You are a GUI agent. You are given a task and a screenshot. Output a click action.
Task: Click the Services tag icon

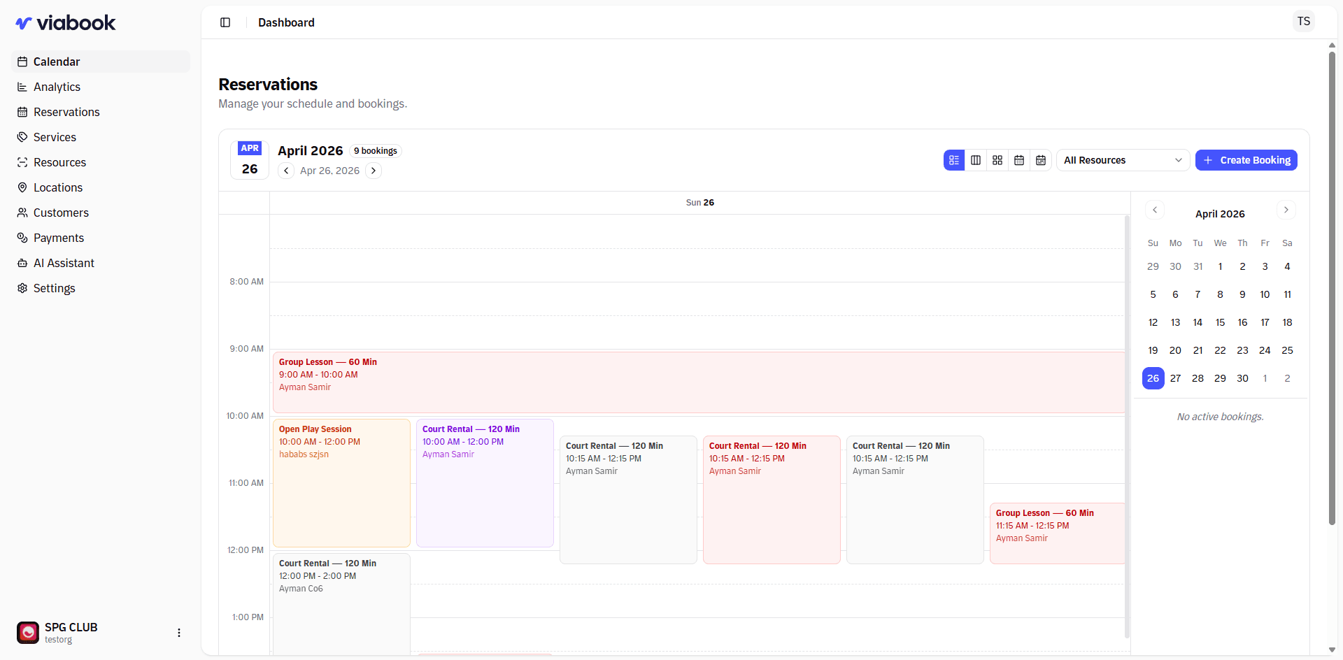coord(22,137)
